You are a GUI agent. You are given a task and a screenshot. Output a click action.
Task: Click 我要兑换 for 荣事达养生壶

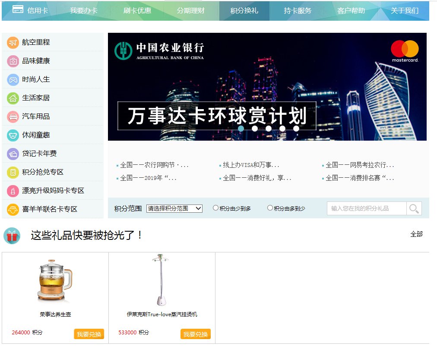click(x=88, y=333)
